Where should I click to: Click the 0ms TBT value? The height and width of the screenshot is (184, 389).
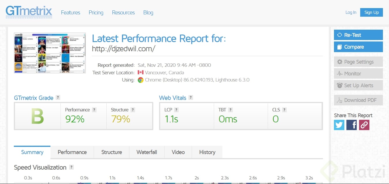pyautogui.click(x=228, y=119)
